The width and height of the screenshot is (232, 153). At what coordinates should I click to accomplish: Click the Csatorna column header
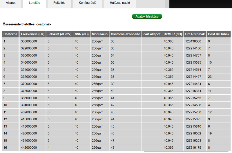(10, 34)
